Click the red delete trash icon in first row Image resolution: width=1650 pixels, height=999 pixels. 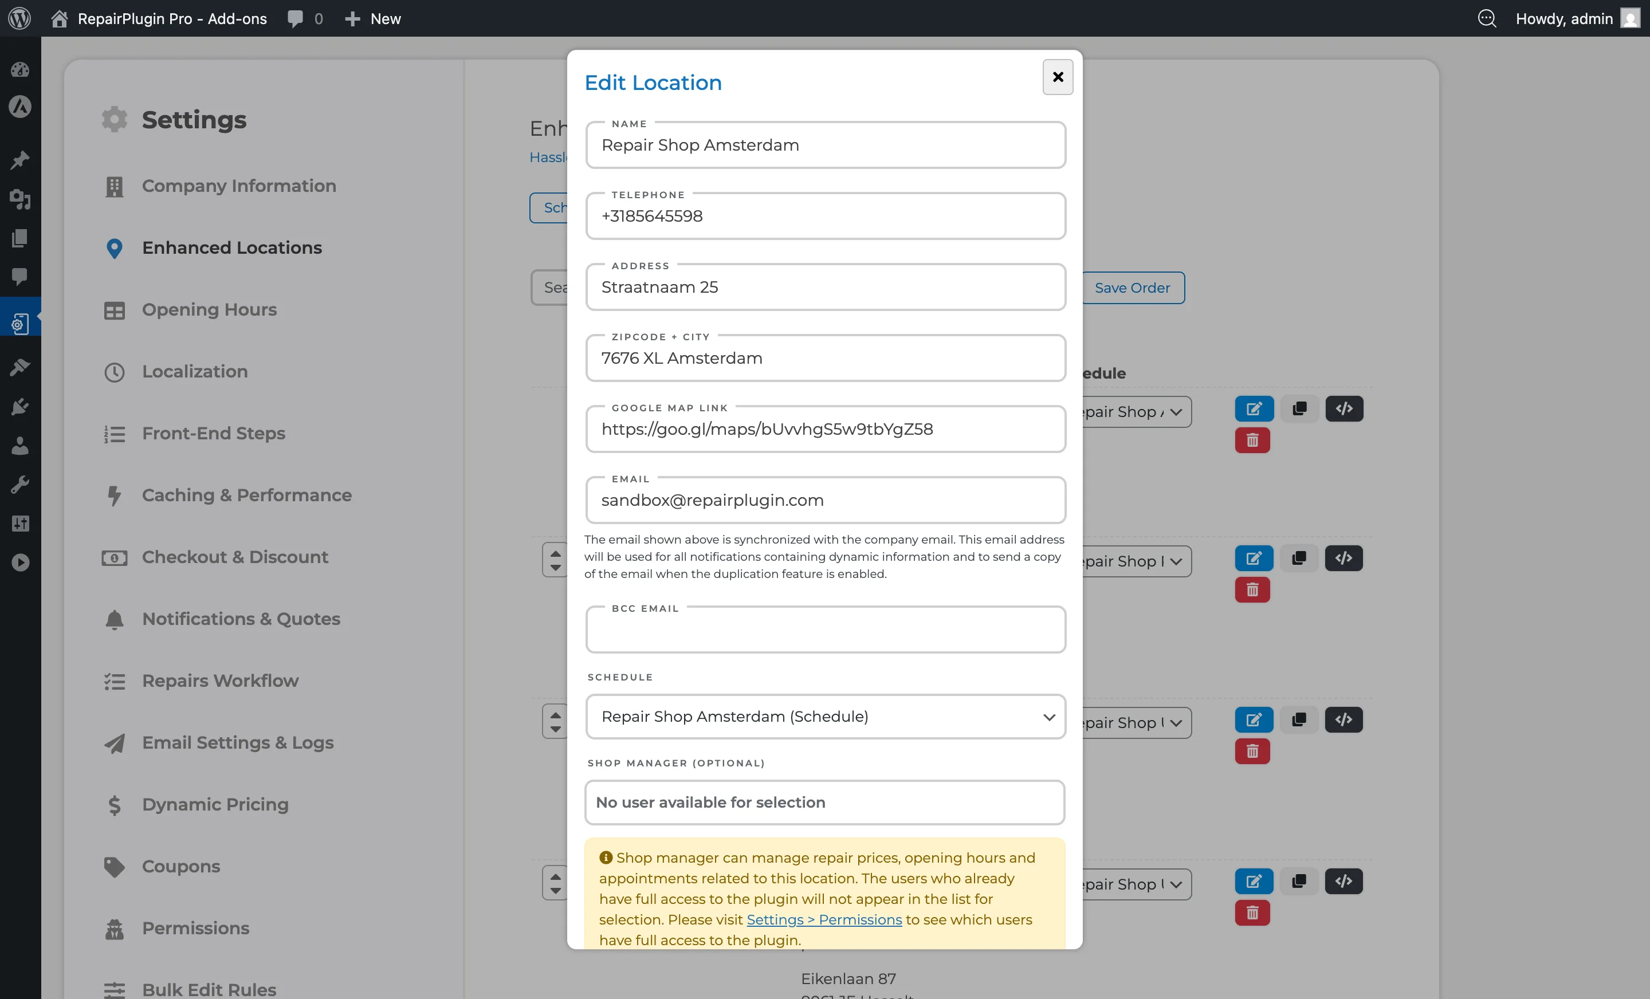pos(1252,440)
